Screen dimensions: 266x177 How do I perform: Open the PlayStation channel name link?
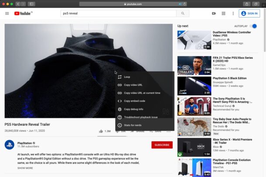[24, 143]
